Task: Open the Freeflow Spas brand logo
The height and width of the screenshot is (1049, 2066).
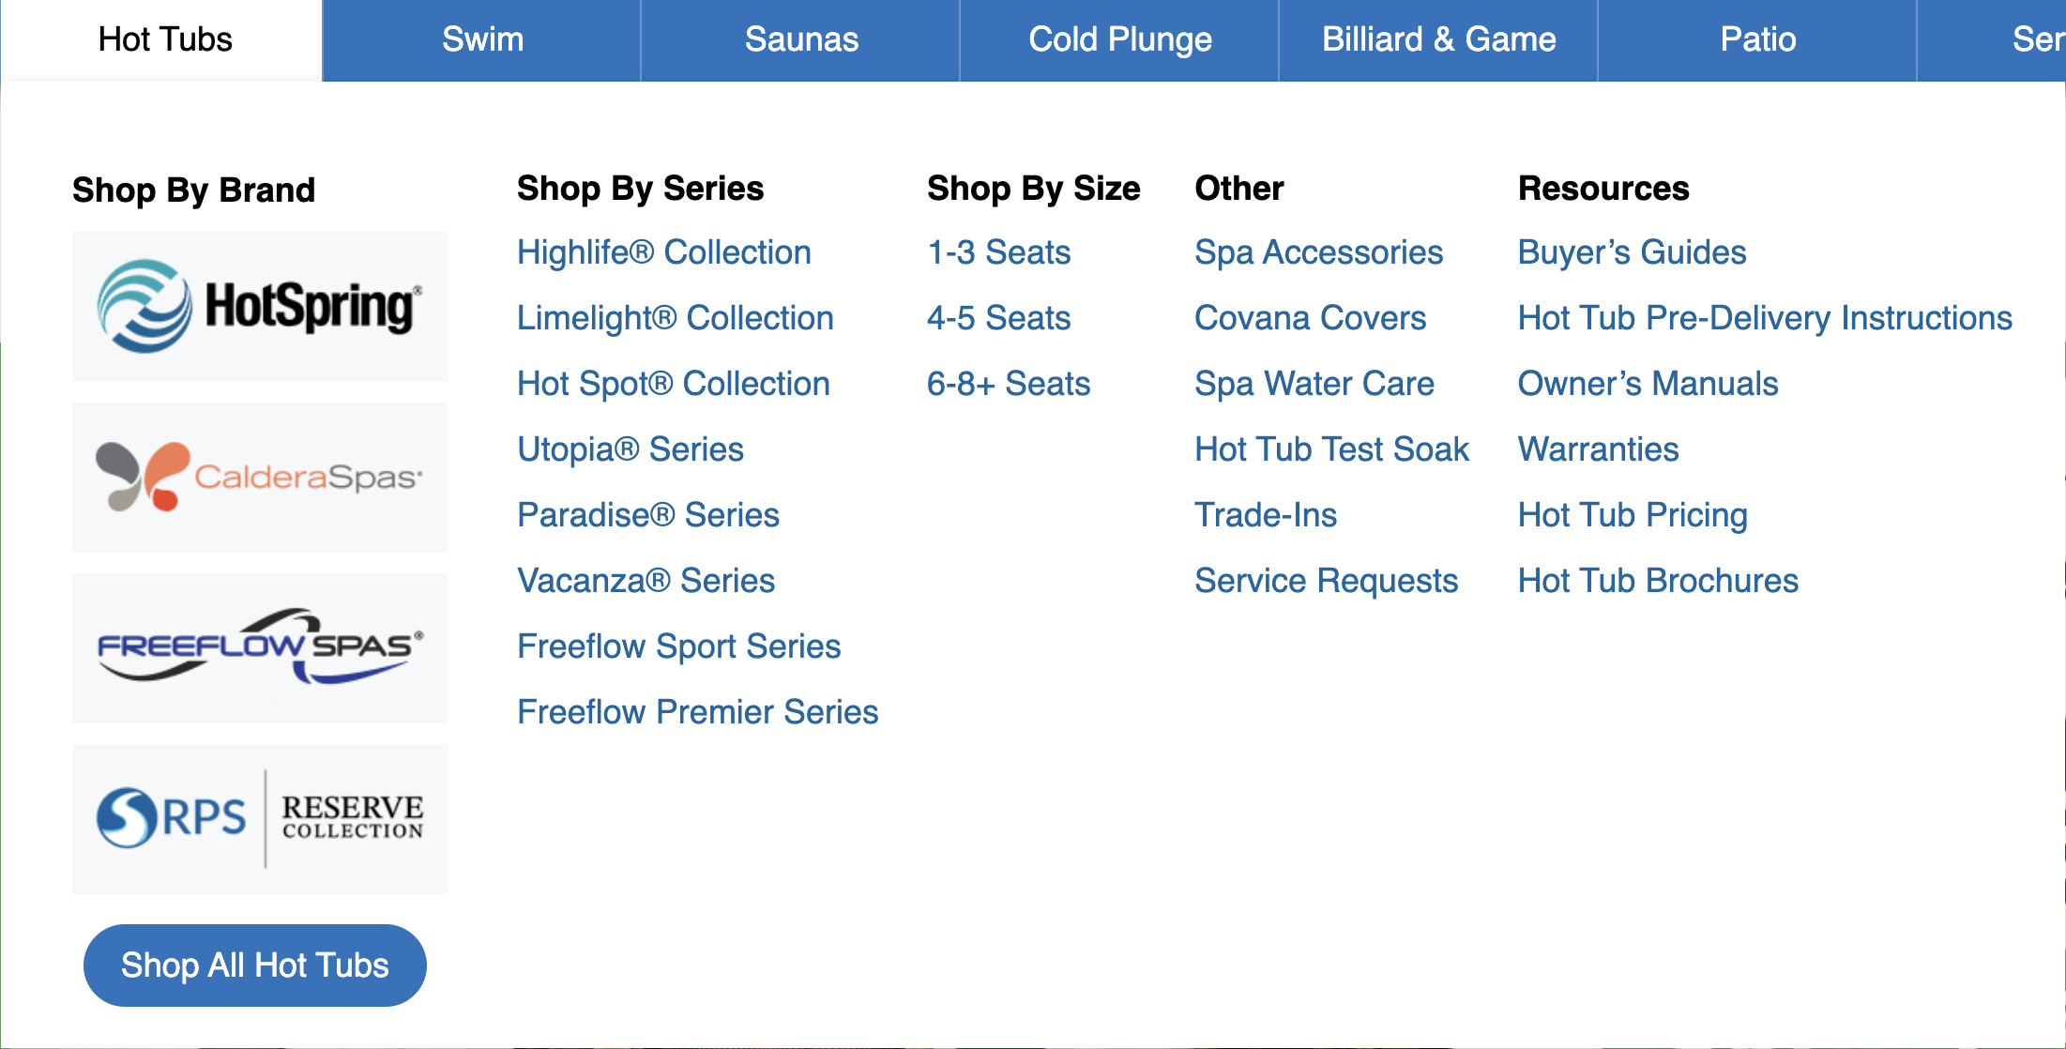Action: (260, 647)
